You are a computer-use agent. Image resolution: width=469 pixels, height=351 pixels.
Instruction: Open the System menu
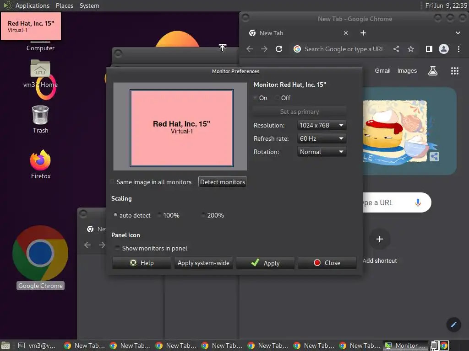[x=89, y=5]
